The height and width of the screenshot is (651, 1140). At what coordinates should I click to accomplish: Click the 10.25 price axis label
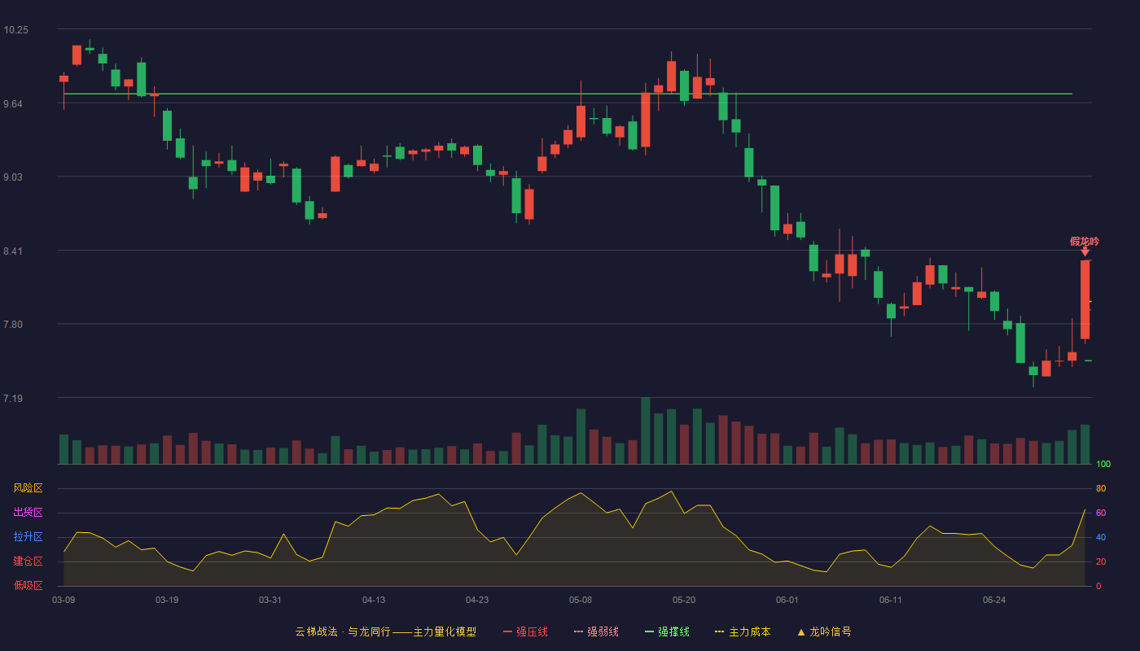(15, 30)
